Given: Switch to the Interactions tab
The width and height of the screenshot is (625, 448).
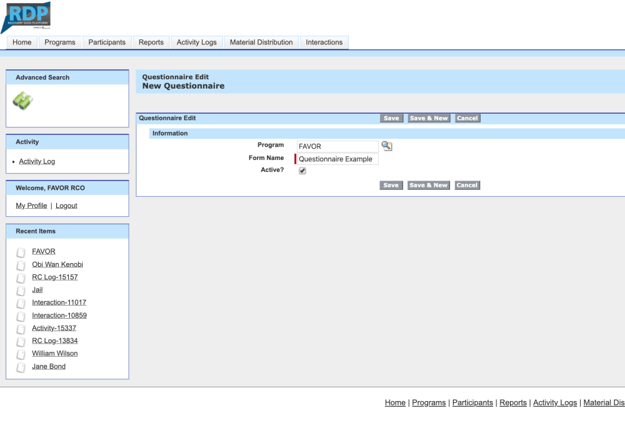Looking at the screenshot, I should [324, 42].
